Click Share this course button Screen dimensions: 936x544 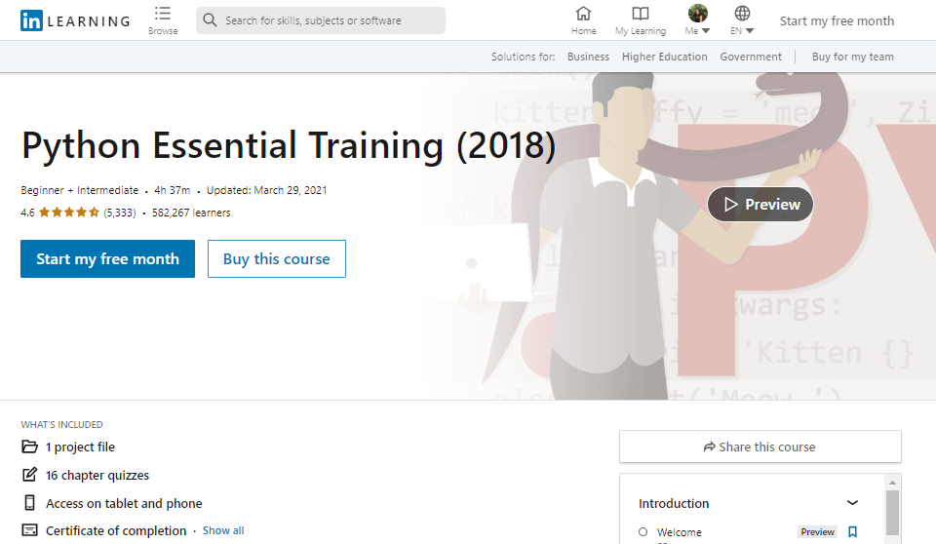coord(760,447)
